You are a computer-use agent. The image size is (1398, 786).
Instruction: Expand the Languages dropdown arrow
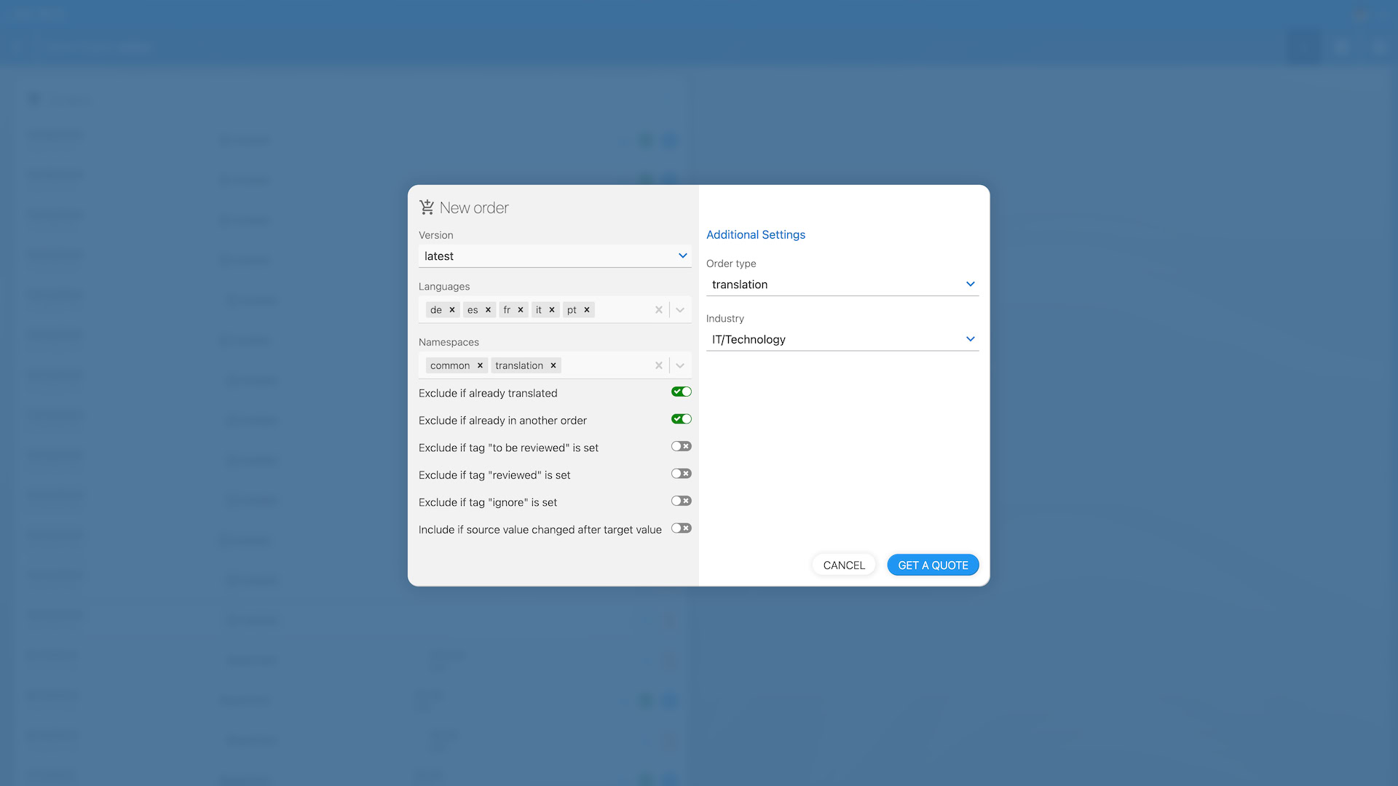[680, 310]
